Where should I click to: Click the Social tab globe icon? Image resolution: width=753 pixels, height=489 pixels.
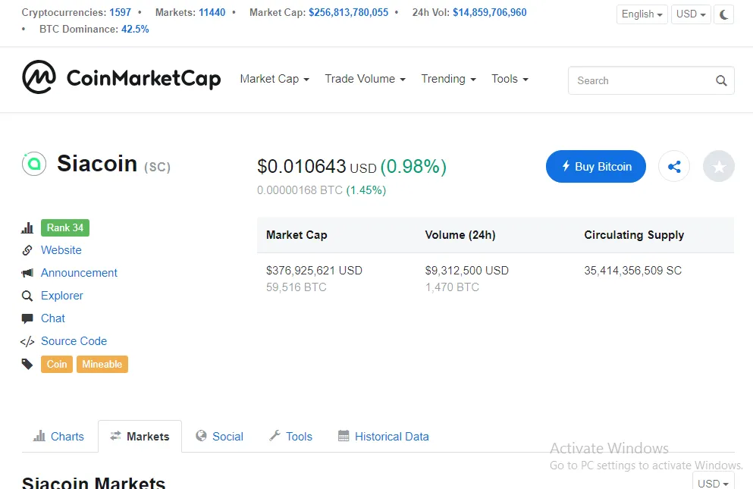(x=201, y=436)
